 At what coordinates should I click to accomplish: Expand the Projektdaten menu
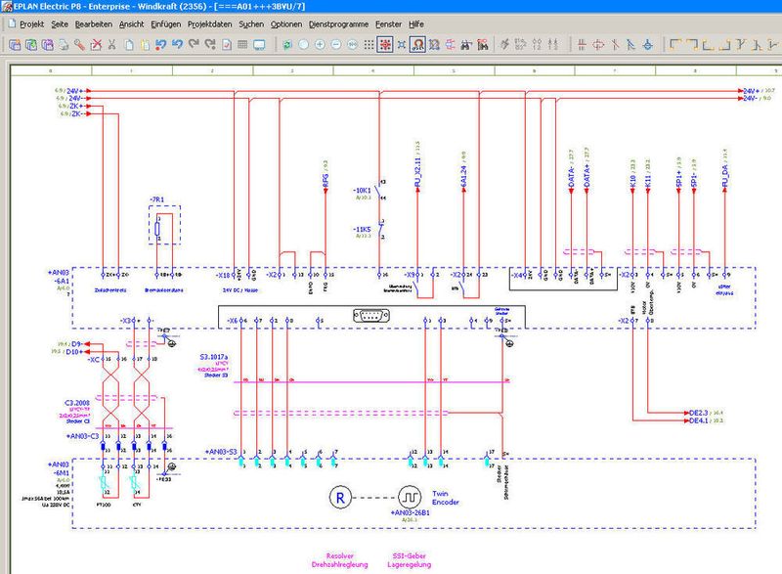(x=211, y=21)
